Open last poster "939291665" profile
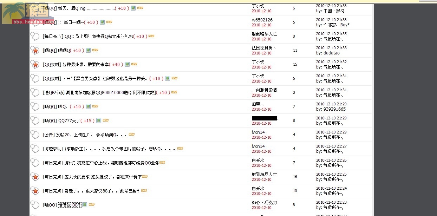 tap(334, 109)
